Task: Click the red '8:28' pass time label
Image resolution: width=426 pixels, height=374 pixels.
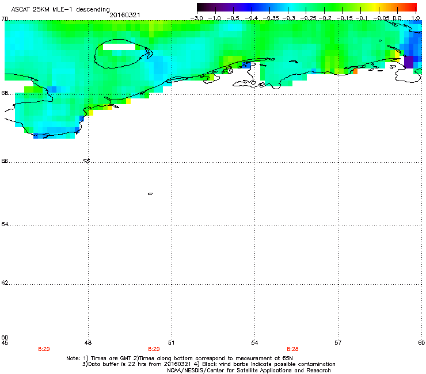Action: tap(292, 349)
